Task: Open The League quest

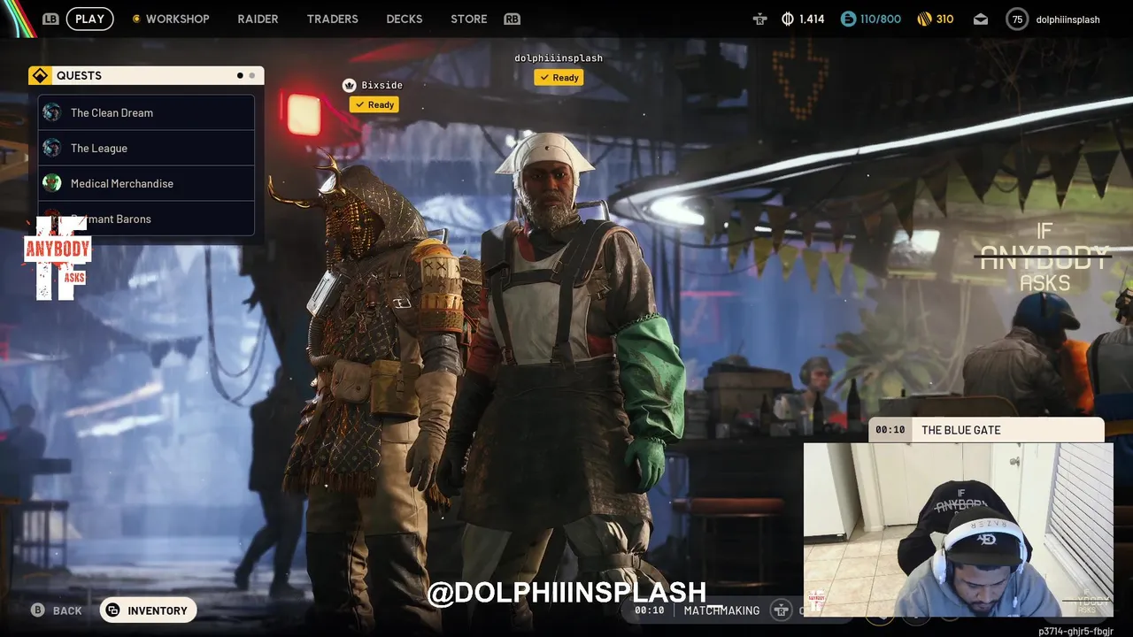Action: (146, 148)
